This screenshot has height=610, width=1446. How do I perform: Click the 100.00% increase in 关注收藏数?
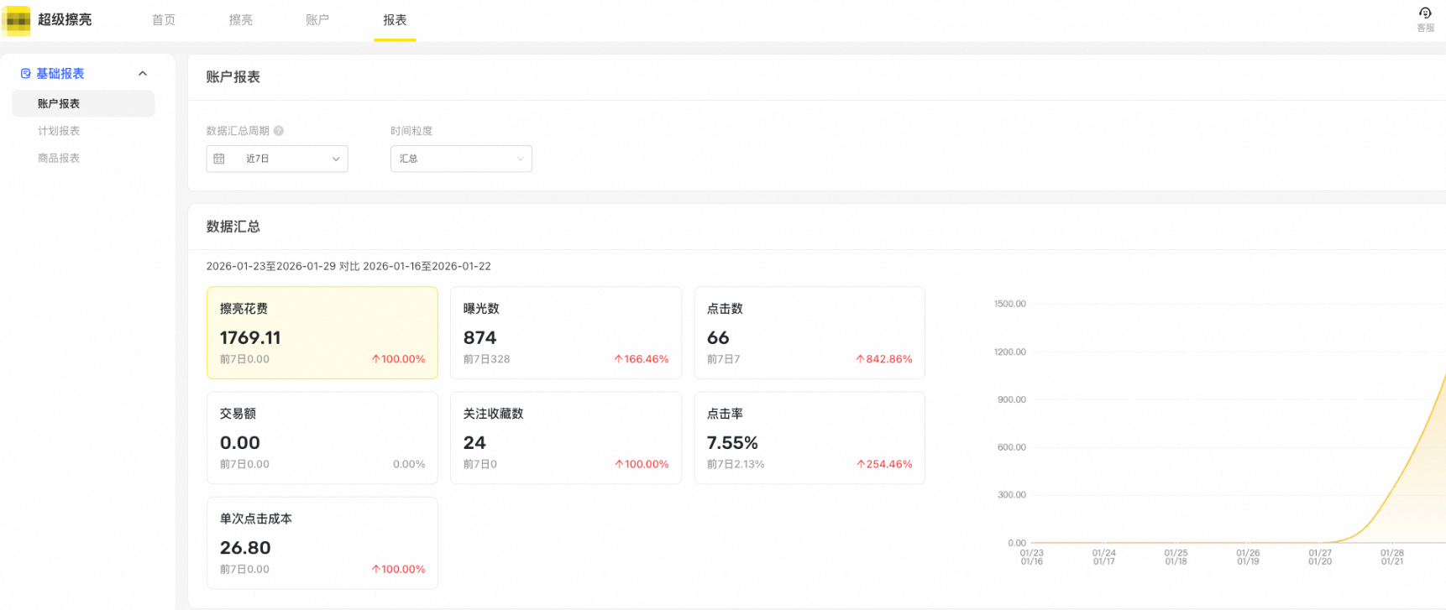pyautogui.click(x=642, y=464)
